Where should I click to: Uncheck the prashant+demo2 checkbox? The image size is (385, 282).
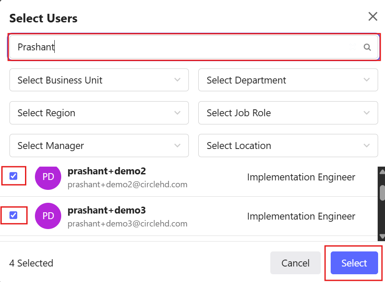click(13, 176)
